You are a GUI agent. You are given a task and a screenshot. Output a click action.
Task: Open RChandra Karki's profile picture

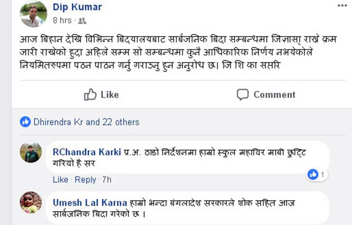point(31,152)
